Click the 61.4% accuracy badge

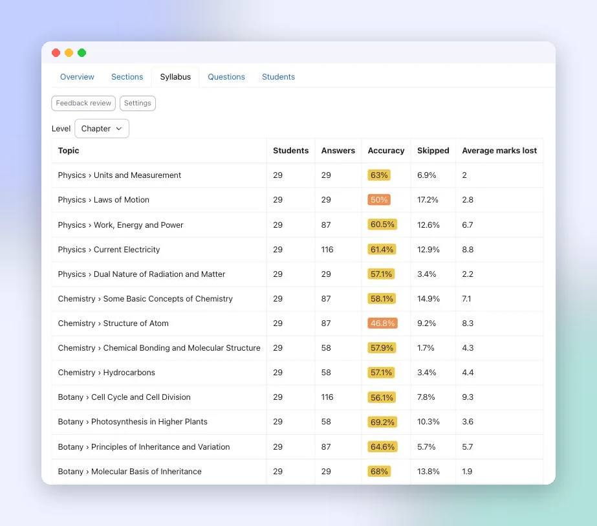(x=382, y=250)
